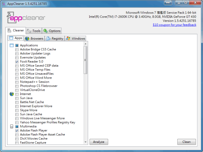
Task: Enable MS Office Temp Files checkbox
Action: point(17,70)
